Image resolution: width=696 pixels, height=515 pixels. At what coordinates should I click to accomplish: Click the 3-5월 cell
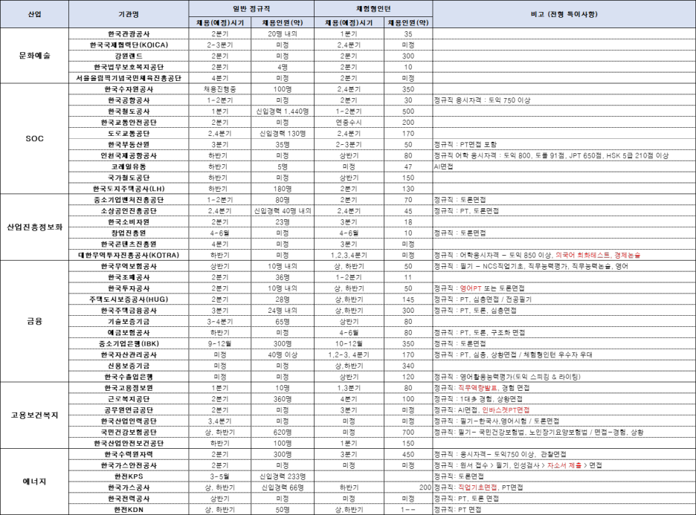(220, 476)
